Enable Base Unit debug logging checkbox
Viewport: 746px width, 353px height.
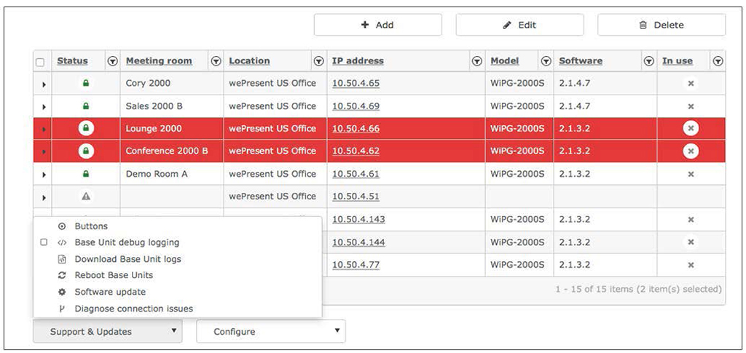coord(44,242)
